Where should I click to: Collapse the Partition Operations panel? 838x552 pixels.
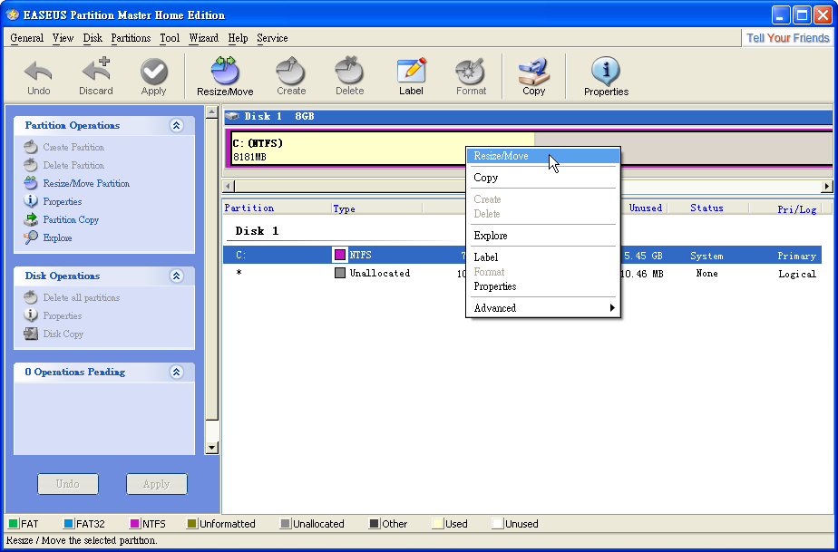click(176, 126)
